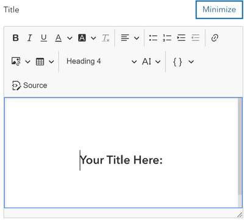Click the Minimize button
Image resolution: width=244 pixels, height=222 pixels.
point(219,10)
